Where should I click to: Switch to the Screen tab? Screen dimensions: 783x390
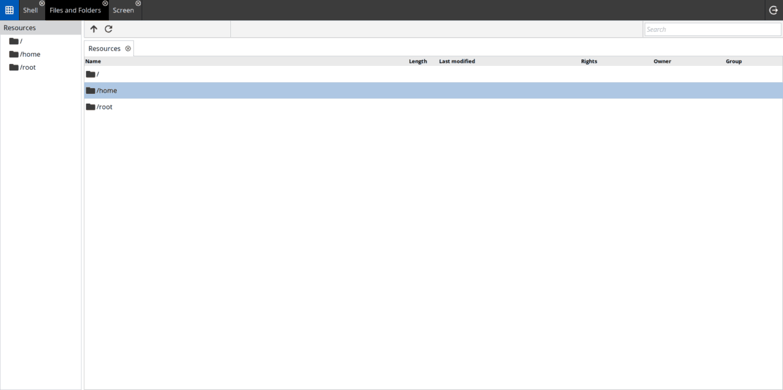tap(123, 10)
